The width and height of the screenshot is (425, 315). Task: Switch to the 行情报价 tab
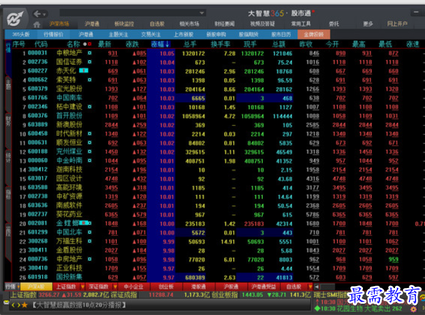pyautogui.click(x=53, y=35)
